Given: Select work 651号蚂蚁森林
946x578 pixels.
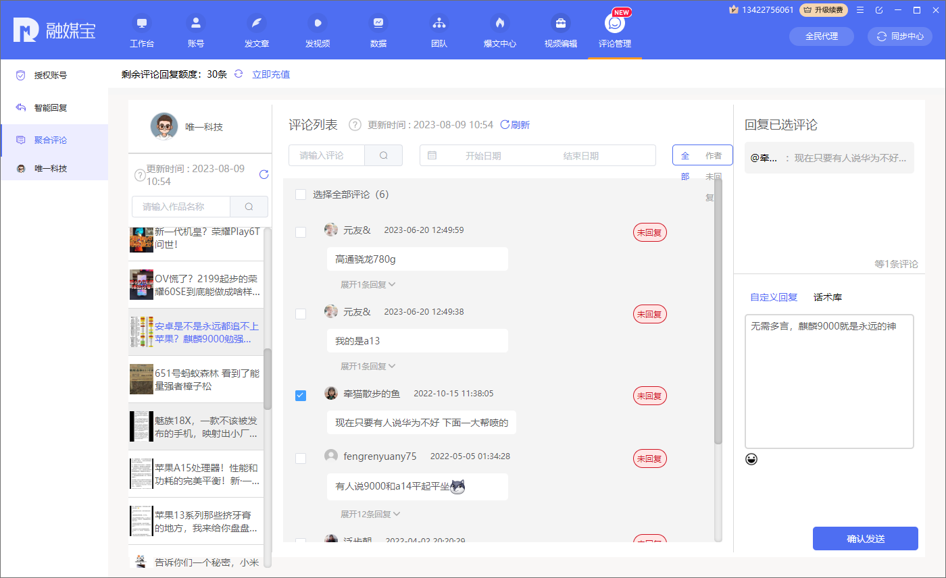Looking at the screenshot, I should pos(195,379).
